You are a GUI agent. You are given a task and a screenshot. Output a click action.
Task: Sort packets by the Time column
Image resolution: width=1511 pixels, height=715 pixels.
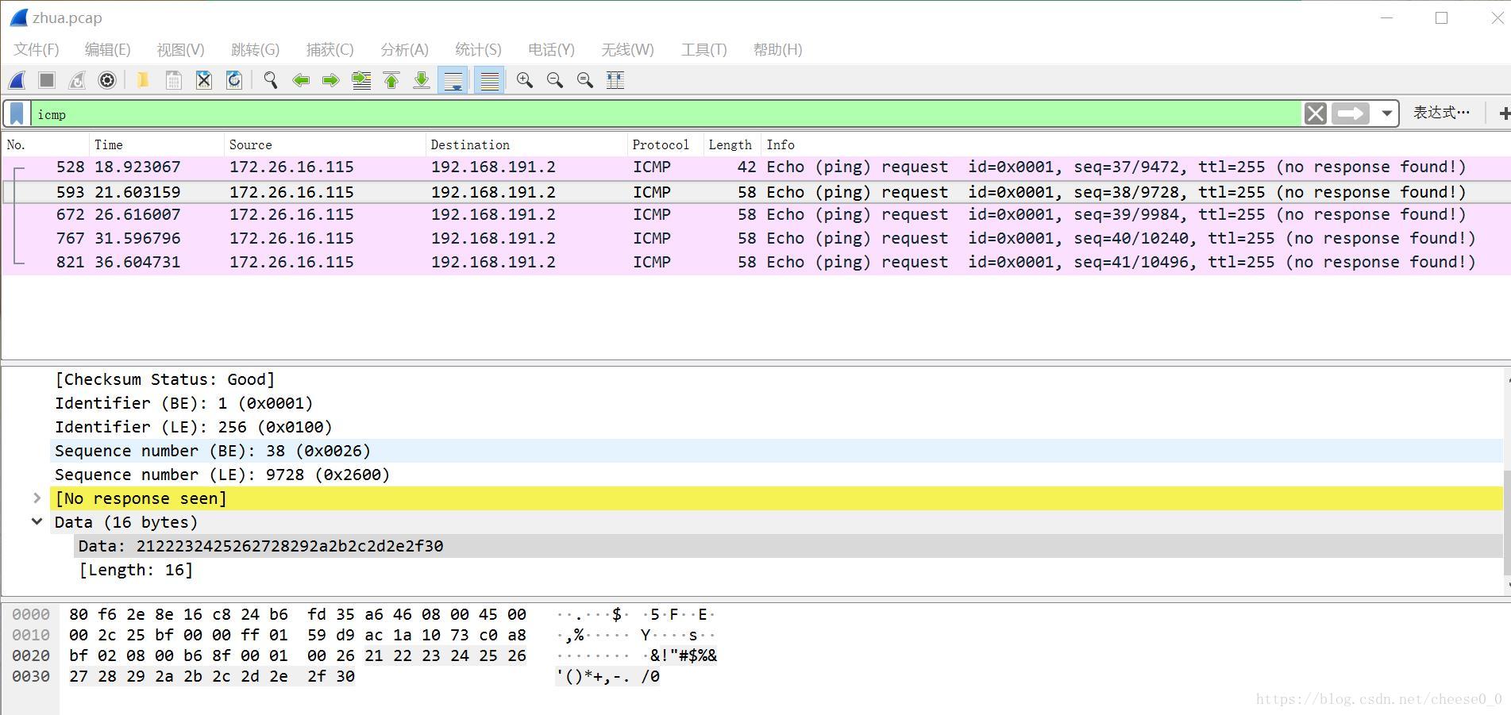[x=156, y=144]
